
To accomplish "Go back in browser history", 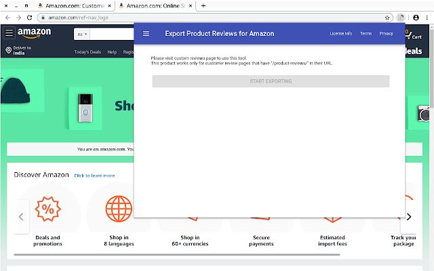I will [7, 18].
